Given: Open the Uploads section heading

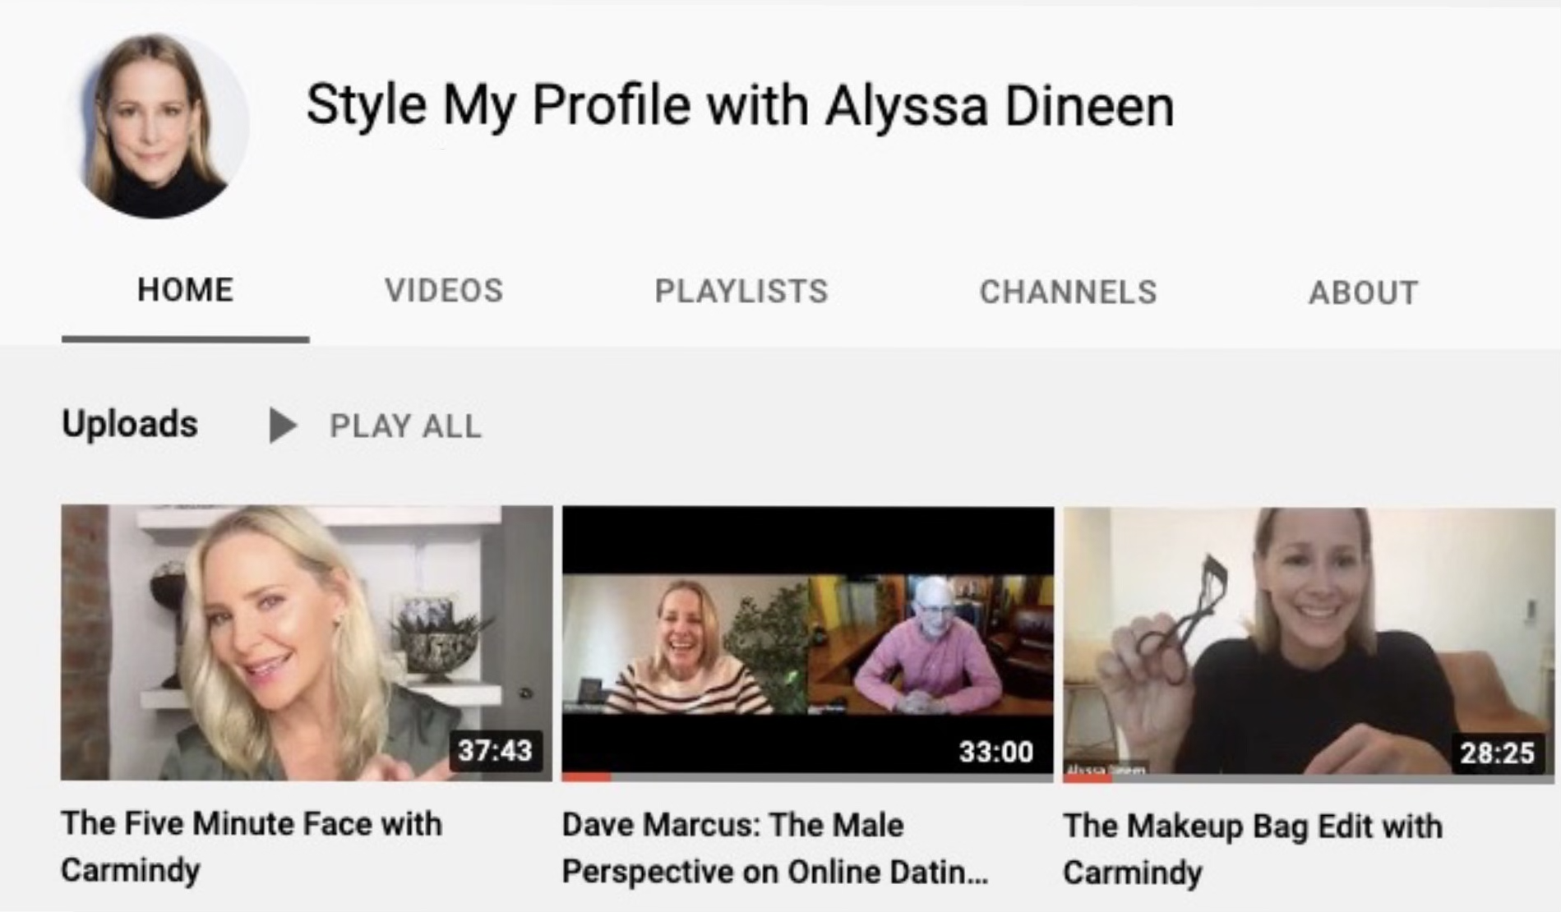Looking at the screenshot, I should [130, 424].
